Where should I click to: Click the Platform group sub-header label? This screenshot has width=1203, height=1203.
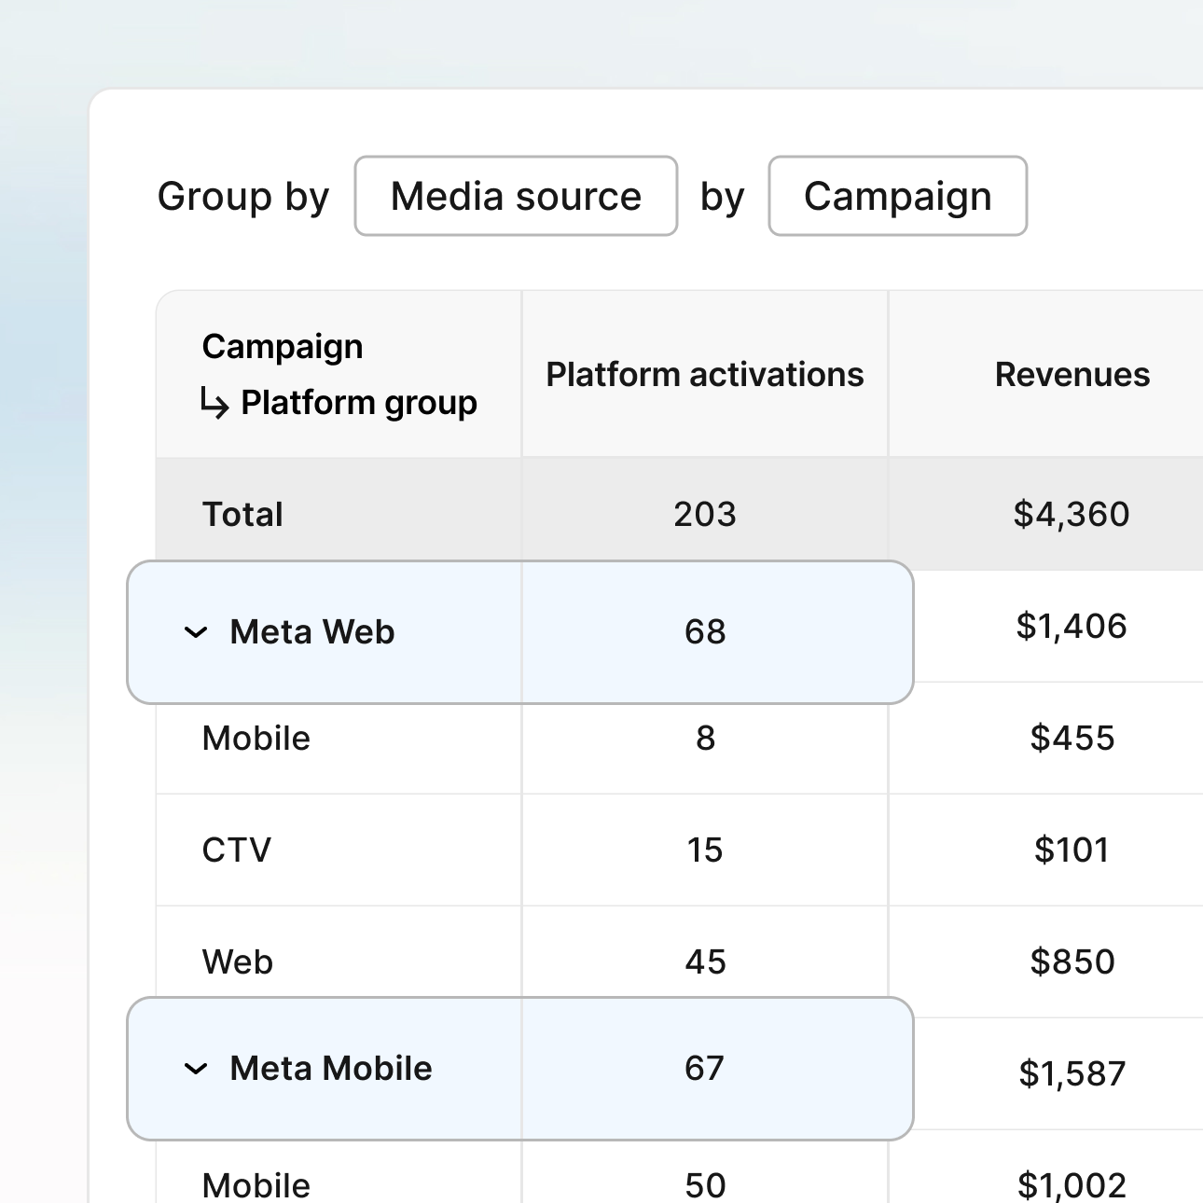pyautogui.click(x=358, y=403)
